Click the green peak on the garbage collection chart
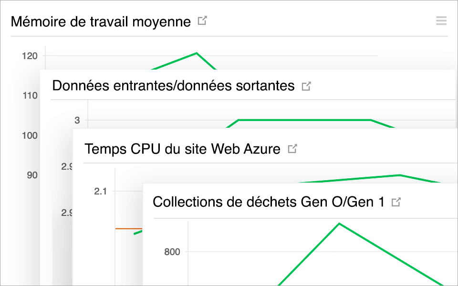This screenshot has height=286, width=458. pyautogui.click(x=339, y=223)
